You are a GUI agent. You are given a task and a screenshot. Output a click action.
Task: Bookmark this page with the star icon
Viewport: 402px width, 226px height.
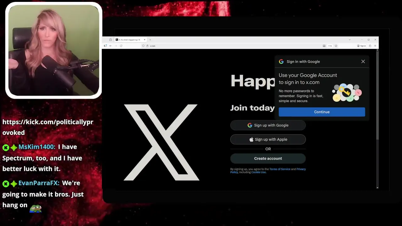[336, 46]
